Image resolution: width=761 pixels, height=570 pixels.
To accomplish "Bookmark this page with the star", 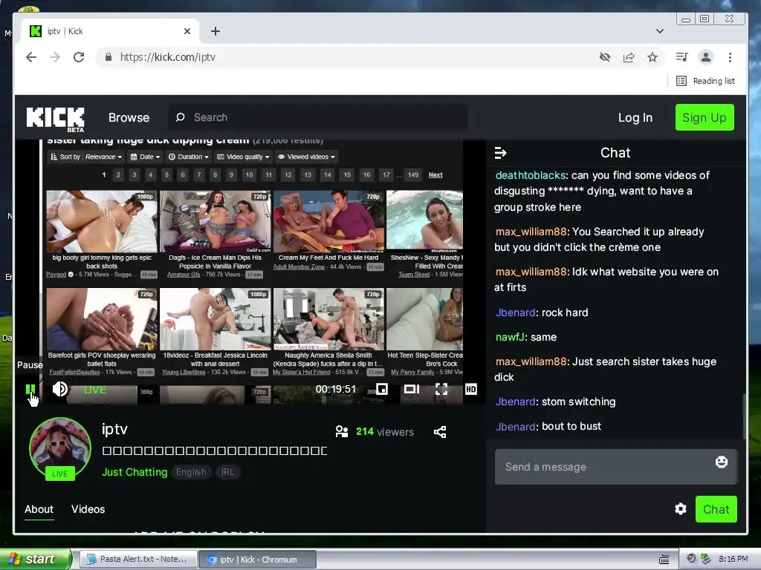I will (652, 57).
